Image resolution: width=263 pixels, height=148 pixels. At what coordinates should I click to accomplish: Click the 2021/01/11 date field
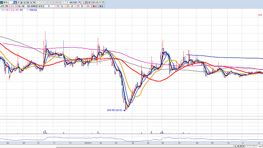96,2
